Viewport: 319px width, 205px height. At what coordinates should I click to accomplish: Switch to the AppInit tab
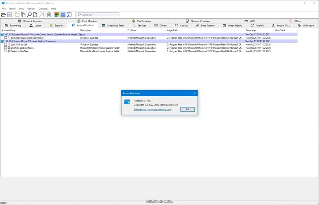pyautogui.click(x=257, y=26)
